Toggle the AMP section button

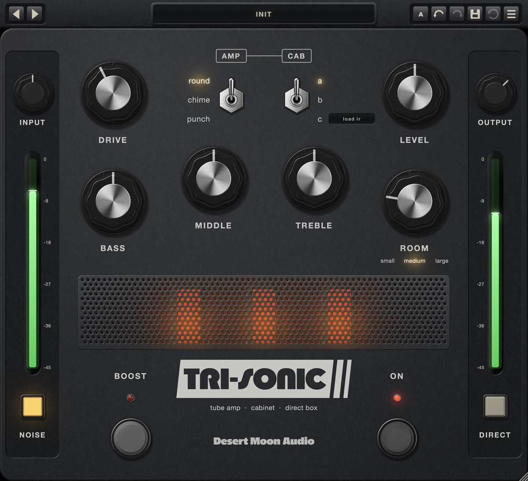pyautogui.click(x=231, y=56)
